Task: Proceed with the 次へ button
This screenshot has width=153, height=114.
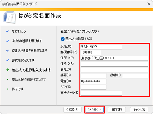Action: coord(95,110)
